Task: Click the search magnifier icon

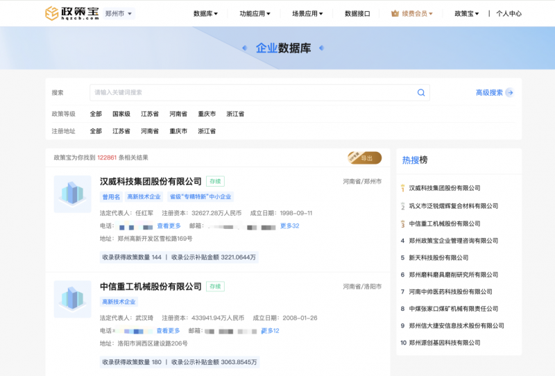Action: click(421, 92)
